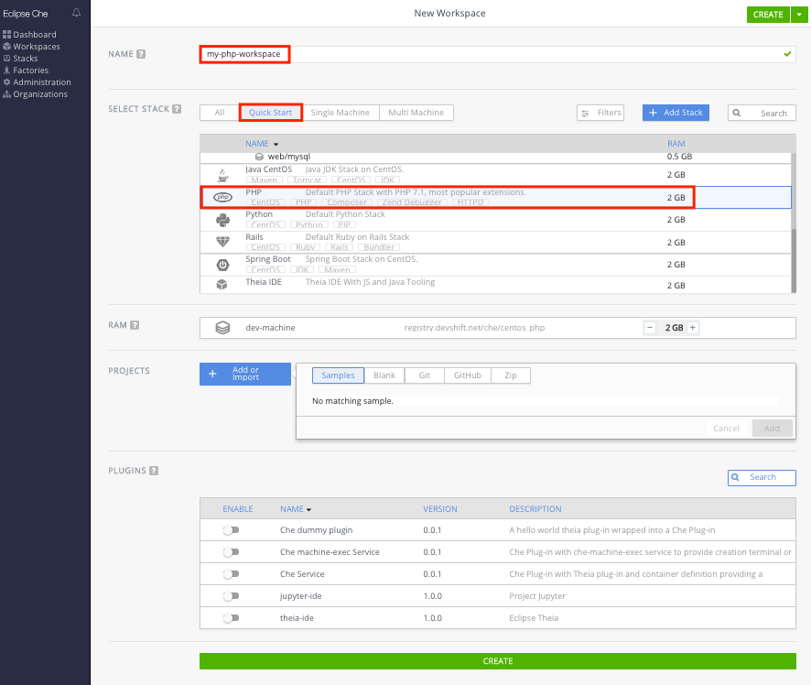Click the Workspaces sidebar icon
This screenshot has height=685, width=811.
pyautogui.click(x=6, y=47)
